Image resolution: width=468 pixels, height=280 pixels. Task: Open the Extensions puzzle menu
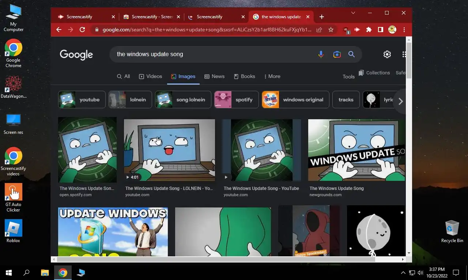tap(369, 30)
